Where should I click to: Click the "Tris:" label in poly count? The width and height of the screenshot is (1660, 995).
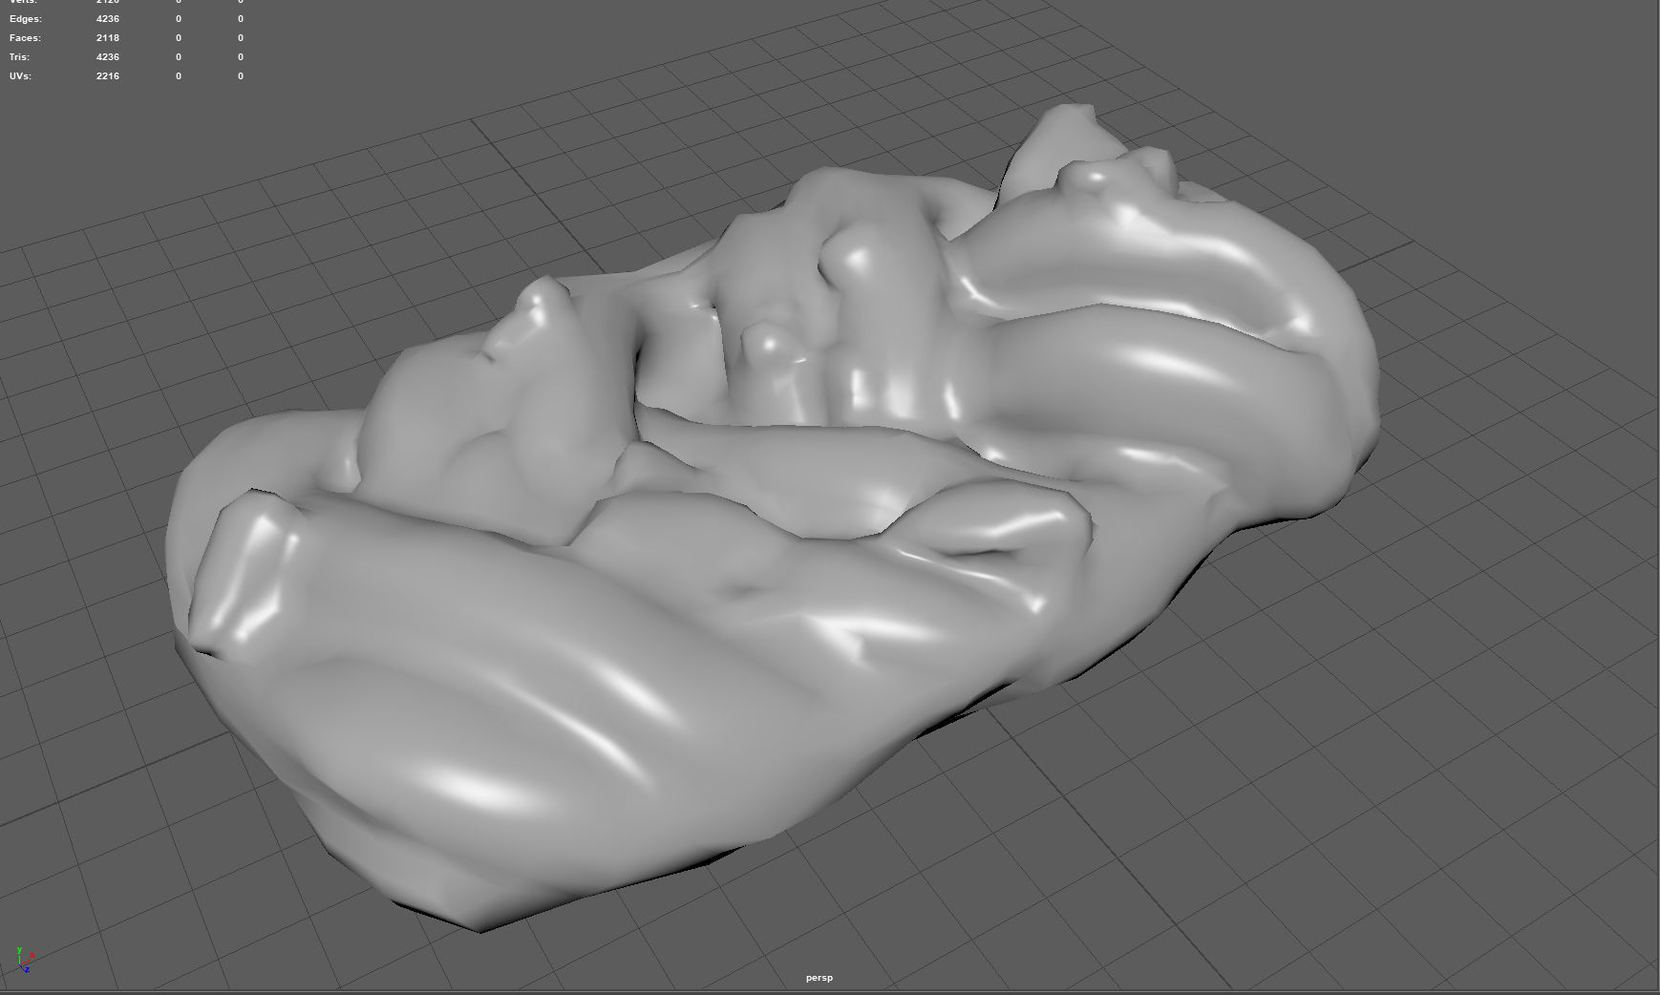19,57
